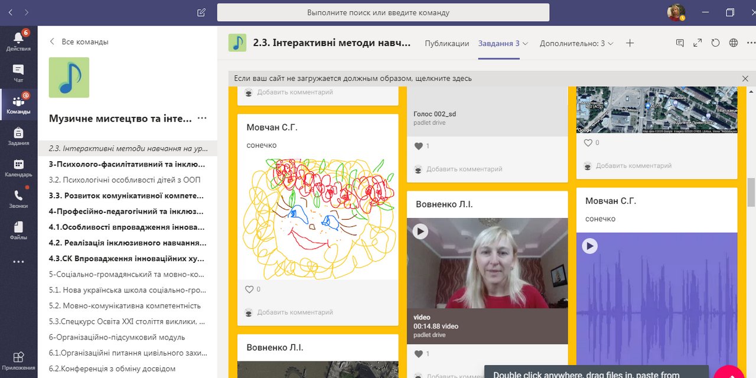
Task: Open the tab bar more options ellipsis
Action: (751, 43)
